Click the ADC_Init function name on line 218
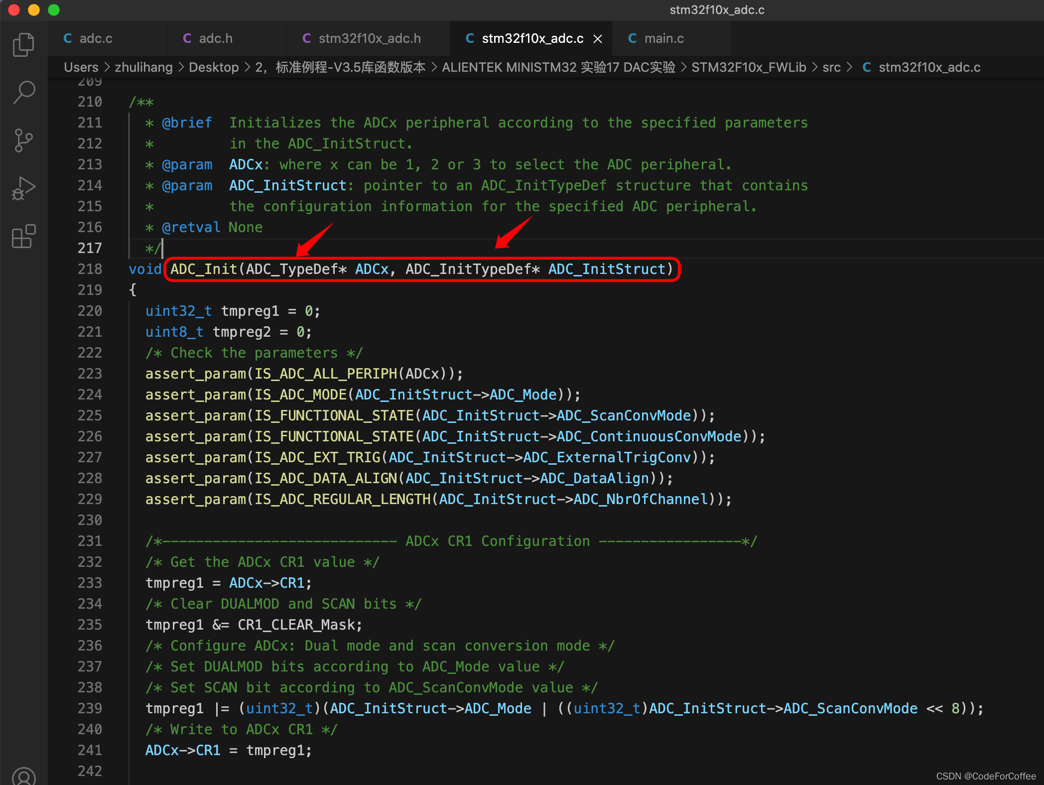This screenshot has width=1044, height=785. pos(203,269)
